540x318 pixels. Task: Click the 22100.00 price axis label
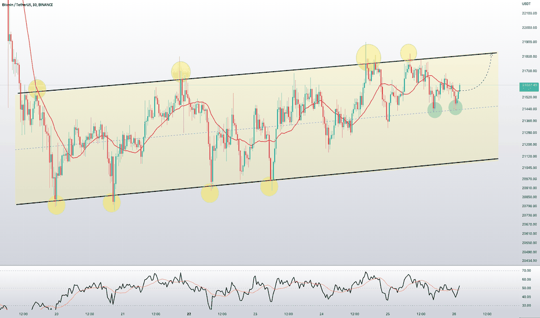coord(530,13)
